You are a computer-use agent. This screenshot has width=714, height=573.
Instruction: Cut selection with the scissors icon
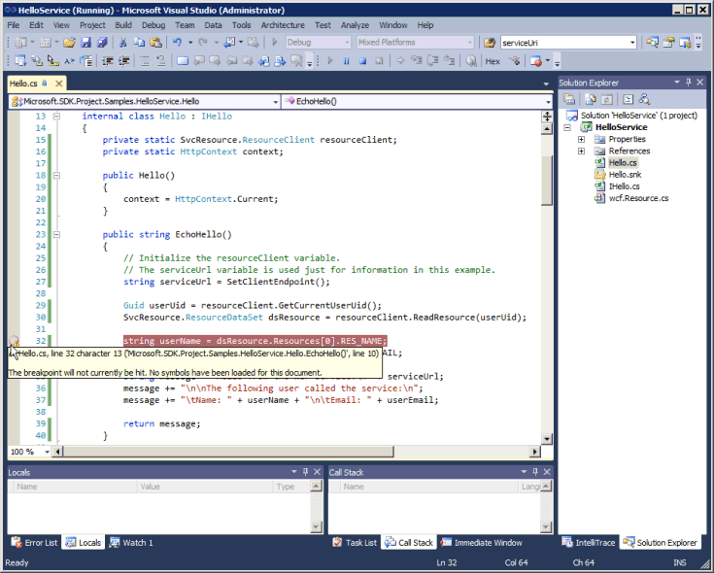tap(122, 43)
